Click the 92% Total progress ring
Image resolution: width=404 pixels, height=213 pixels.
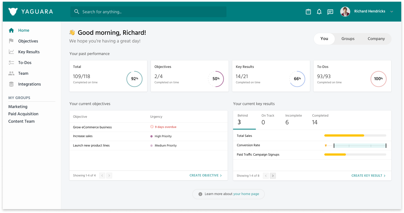coord(134,79)
